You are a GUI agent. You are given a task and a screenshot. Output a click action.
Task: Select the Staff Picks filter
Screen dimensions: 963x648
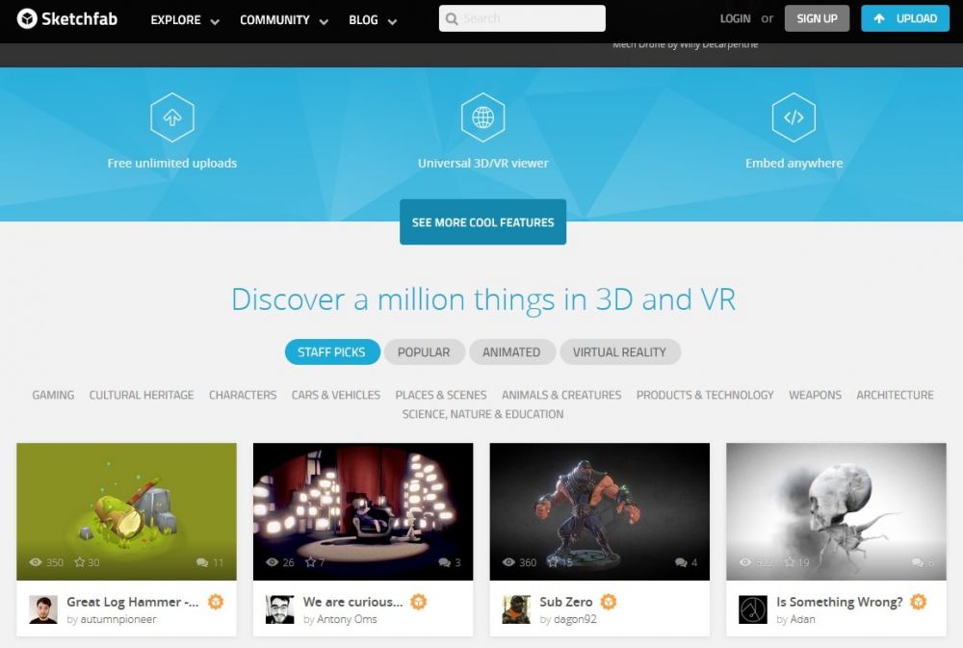[331, 352]
